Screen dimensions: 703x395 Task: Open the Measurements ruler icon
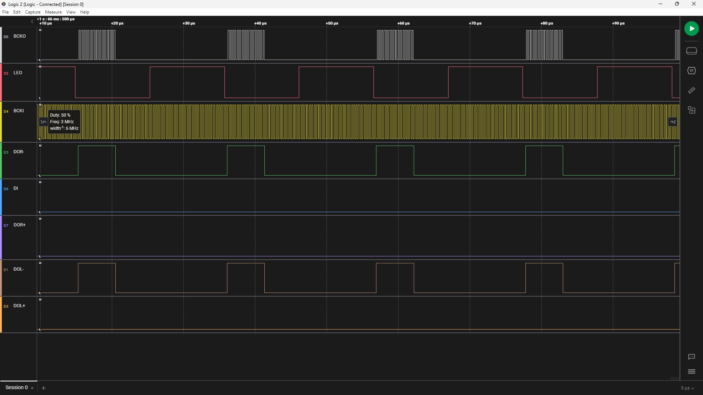click(691, 90)
